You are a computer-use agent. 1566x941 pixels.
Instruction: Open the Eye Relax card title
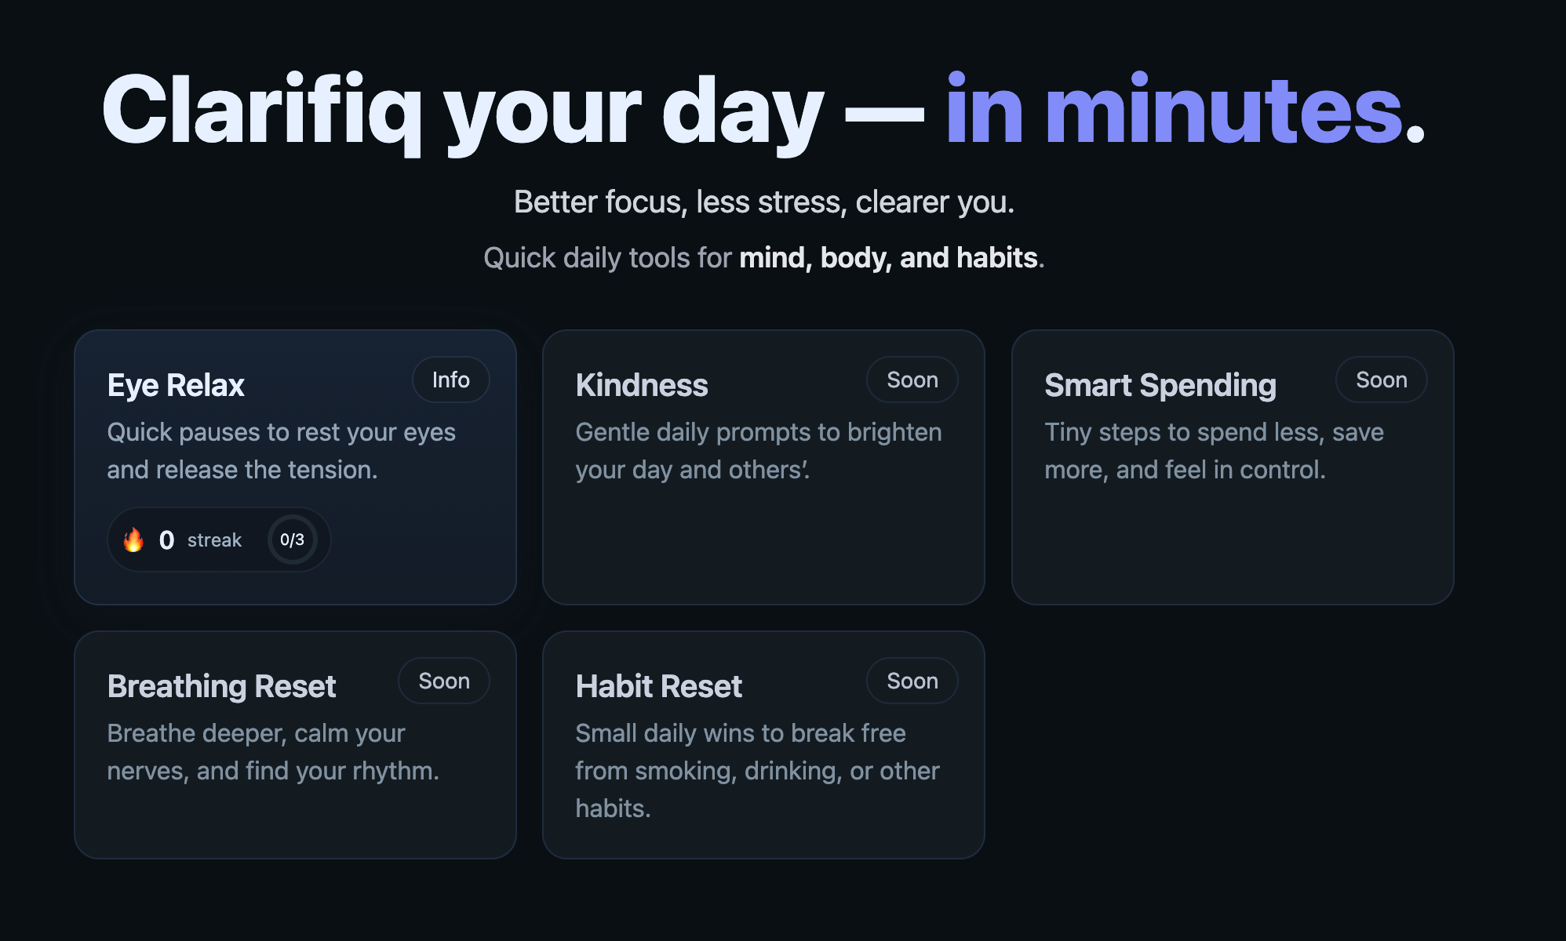[x=176, y=386]
